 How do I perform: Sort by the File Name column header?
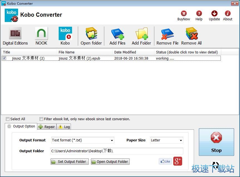(85, 52)
